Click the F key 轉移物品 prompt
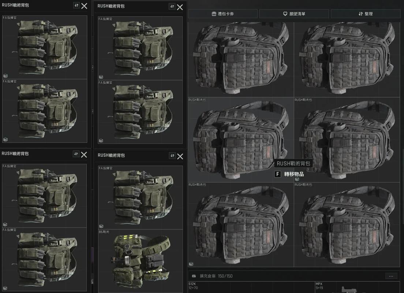Viewport: 404px width, 293px height. (289, 174)
